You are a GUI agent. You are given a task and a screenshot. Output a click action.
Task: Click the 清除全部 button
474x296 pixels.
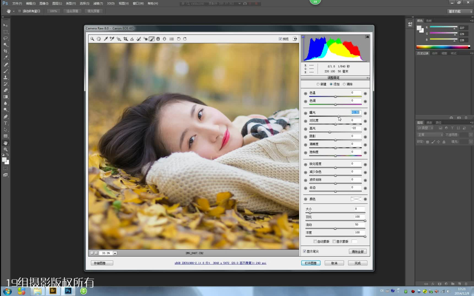(x=357, y=252)
